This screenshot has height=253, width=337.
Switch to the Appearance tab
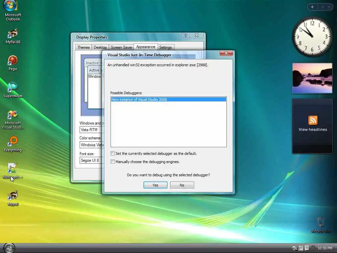[145, 47]
